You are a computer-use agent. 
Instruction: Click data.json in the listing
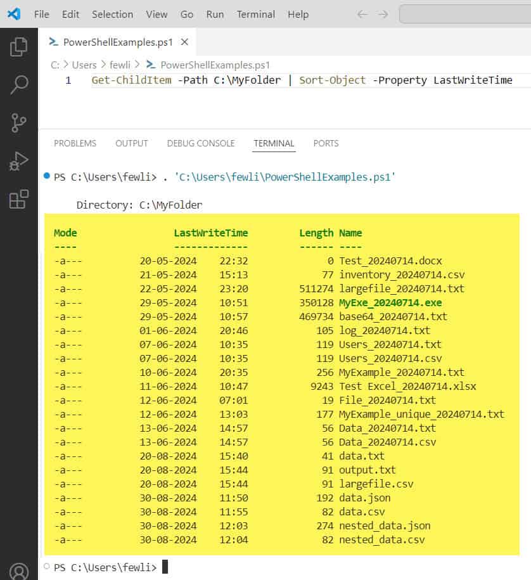coord(364,498)
